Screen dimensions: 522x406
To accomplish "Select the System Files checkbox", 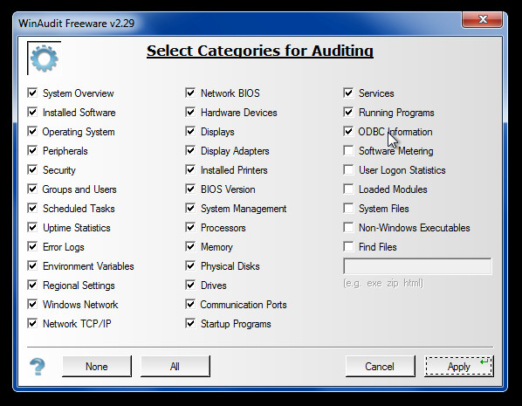I will (348, 209).
